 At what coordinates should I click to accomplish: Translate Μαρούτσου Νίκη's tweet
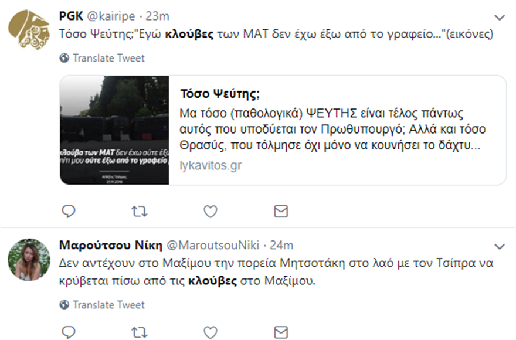(108, 305)
